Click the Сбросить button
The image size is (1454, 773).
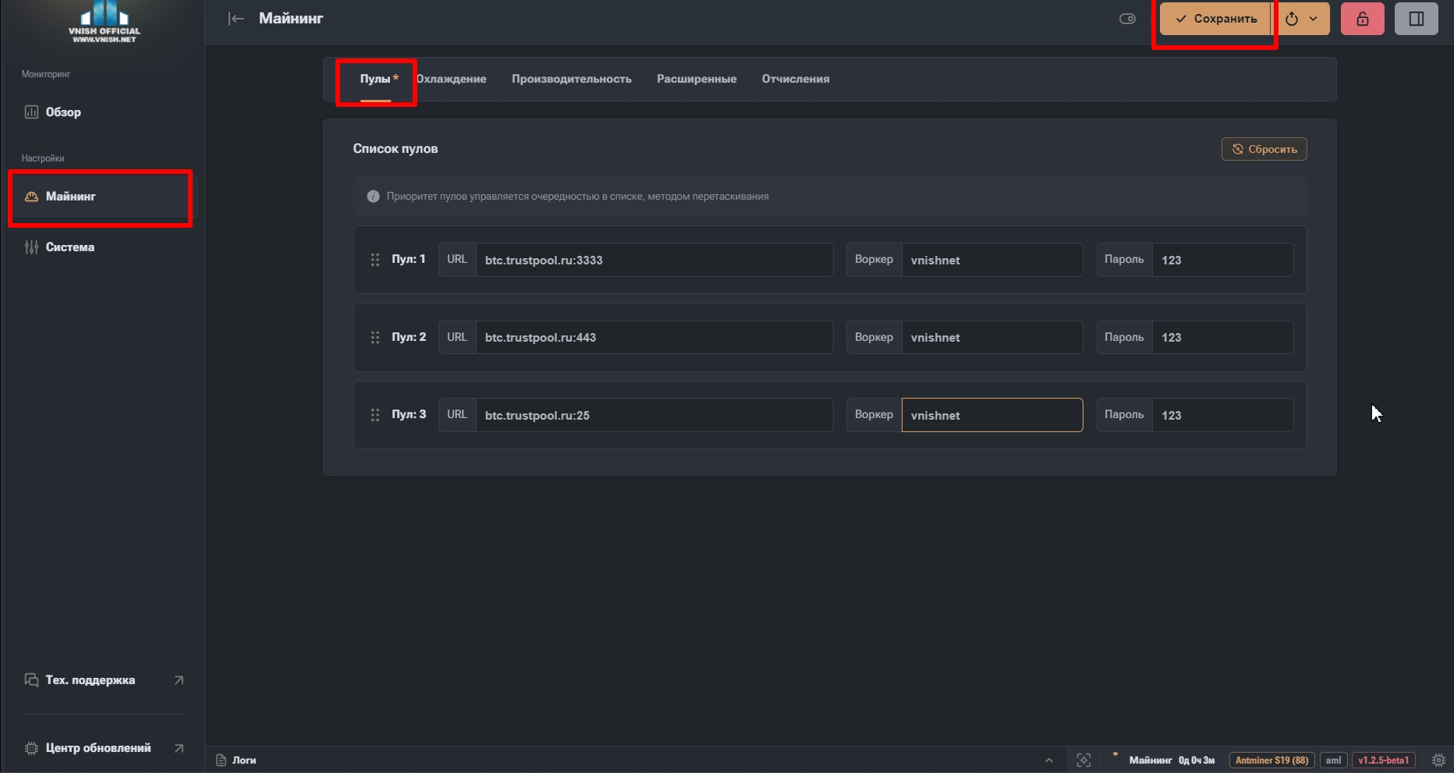pos(1264,149)
